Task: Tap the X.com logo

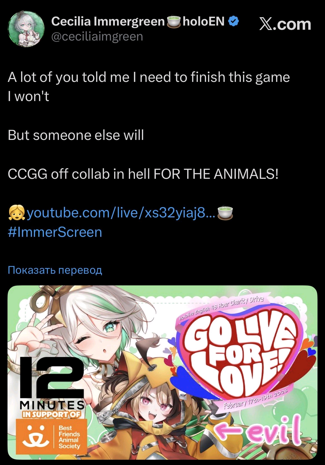Action: pos(285,24)
